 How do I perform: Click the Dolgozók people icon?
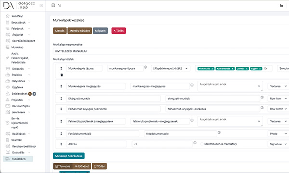(x=8, y=69)
